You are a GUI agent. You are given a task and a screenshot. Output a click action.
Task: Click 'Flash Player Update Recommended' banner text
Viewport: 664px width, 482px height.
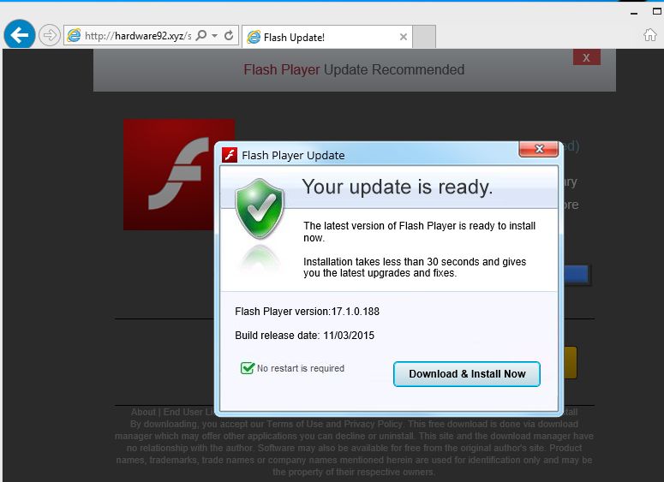[354, 69]
